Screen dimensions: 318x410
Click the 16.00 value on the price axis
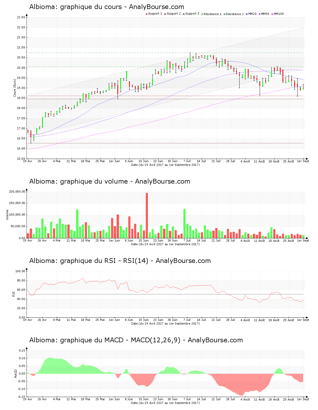pyautogui.click(x=21, y=149)
